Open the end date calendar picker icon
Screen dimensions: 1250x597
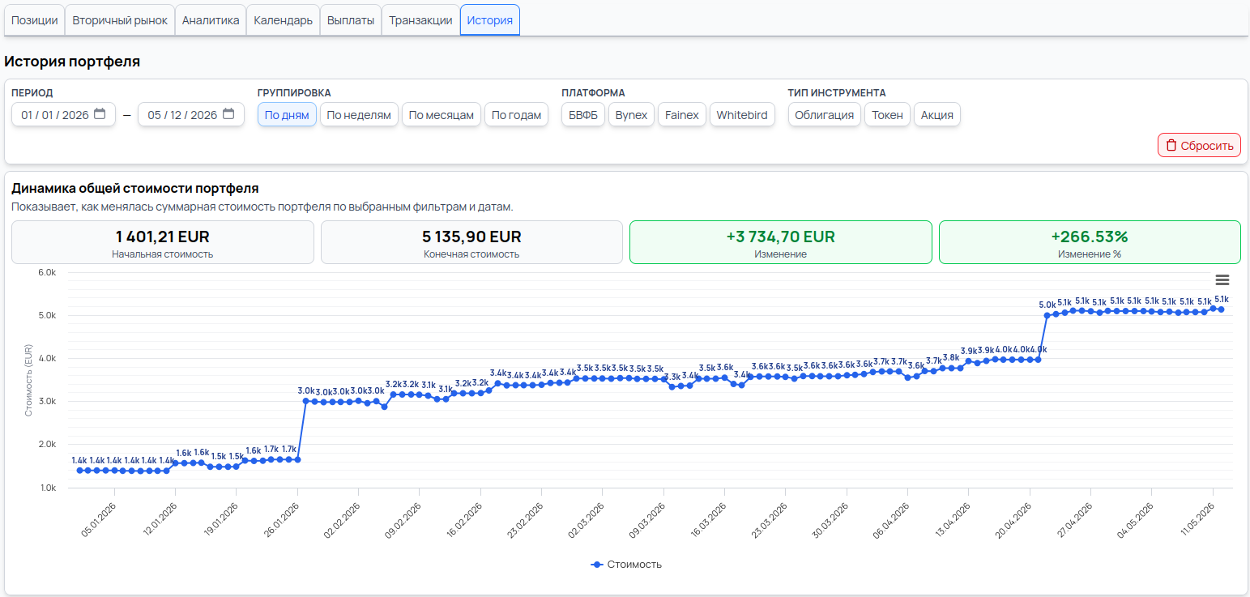pos(228,114)
